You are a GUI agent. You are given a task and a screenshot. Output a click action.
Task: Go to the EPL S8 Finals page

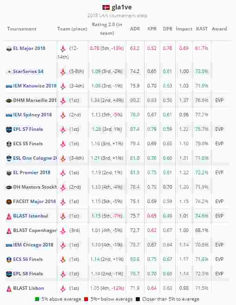pos(28,274)
